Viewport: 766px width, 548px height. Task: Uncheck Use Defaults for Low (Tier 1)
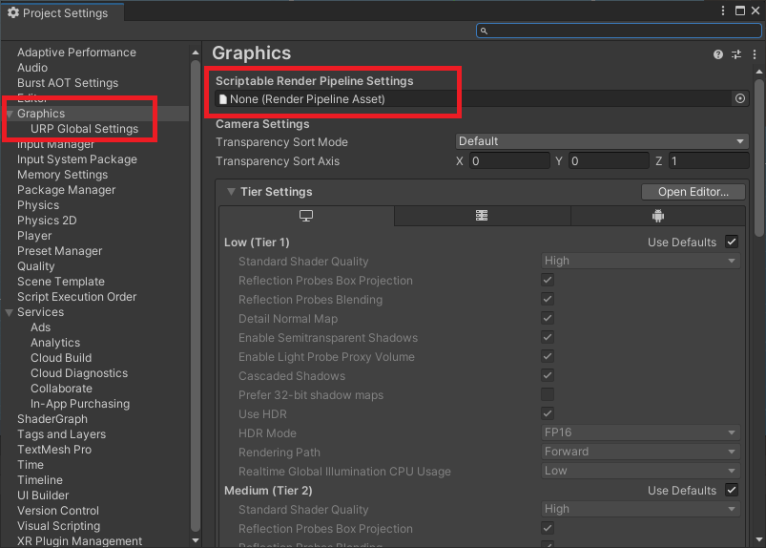pyautogui.click(x=732, y=242)
